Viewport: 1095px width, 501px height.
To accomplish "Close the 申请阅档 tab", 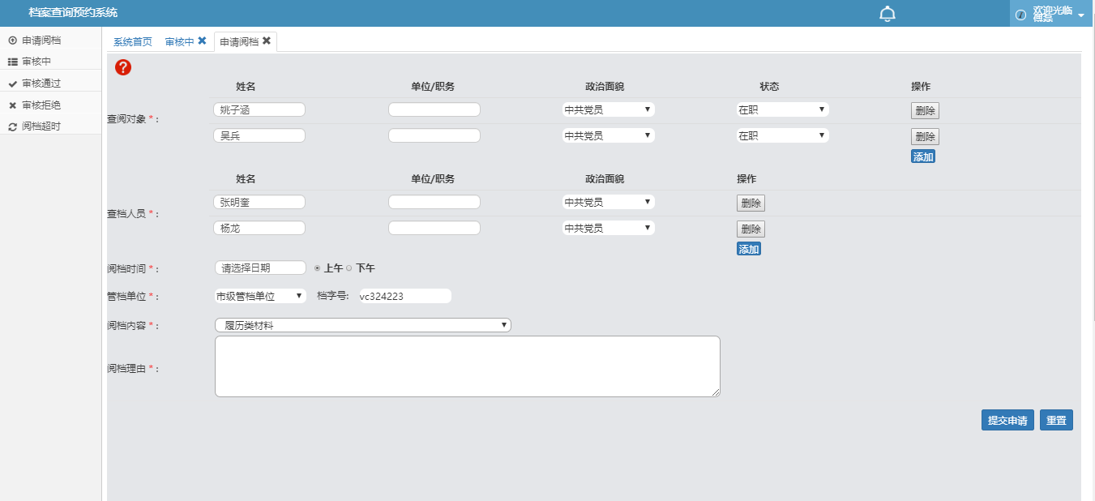I will click(x=267, y=41).
